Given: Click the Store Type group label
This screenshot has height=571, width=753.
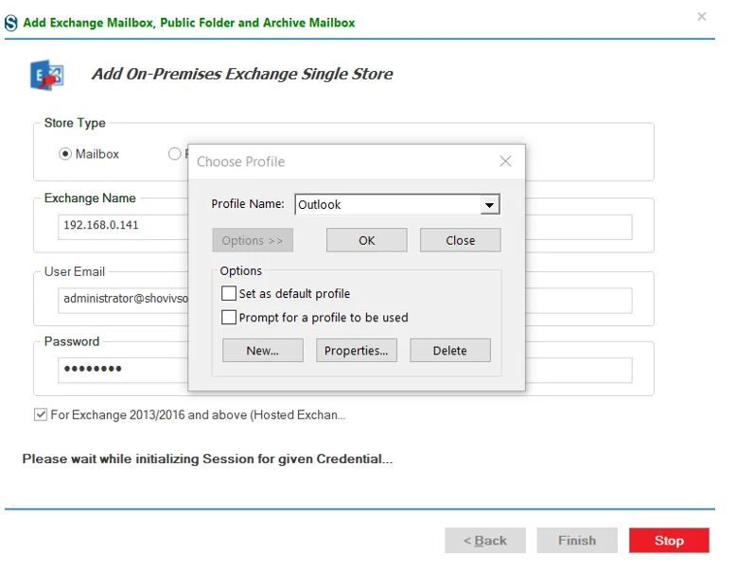Looking at the screenshot, I should click(x=75, y=123).
